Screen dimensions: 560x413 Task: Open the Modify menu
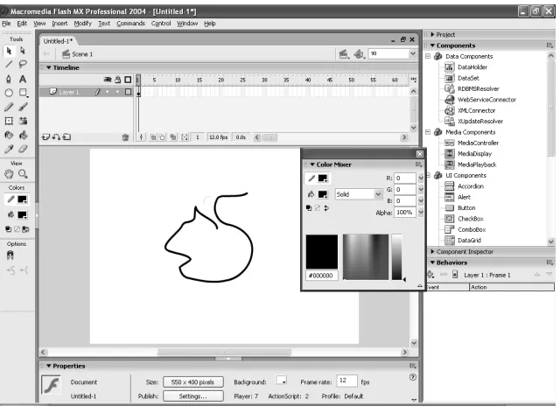pos(83,24)
